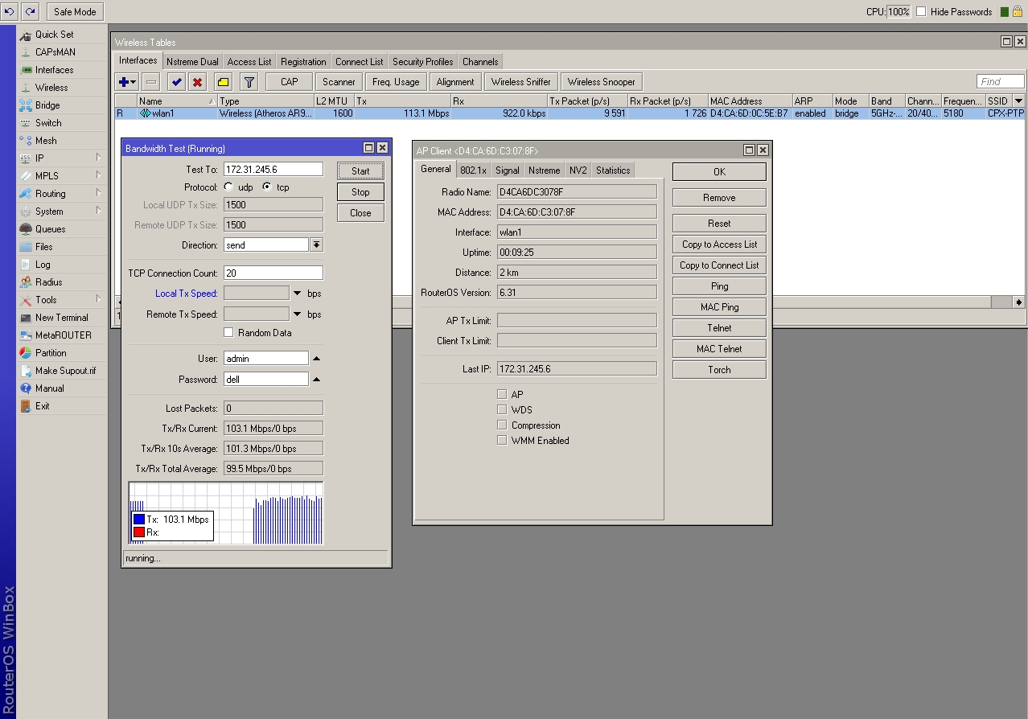1028x719 pixels.
Task: Open the Signal tab in AP Client
Action: (507, 171)
